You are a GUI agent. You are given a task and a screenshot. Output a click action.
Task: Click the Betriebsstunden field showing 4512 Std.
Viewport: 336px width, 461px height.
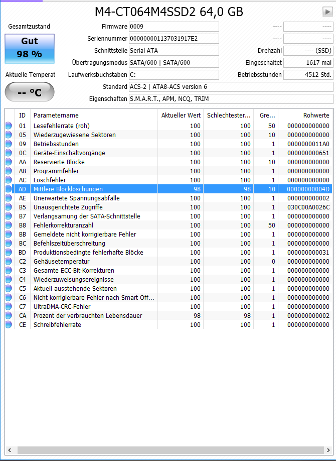click(x=308, y=75)
